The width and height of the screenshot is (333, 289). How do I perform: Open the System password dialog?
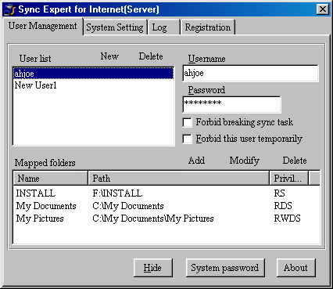click(x=225, y=268)
